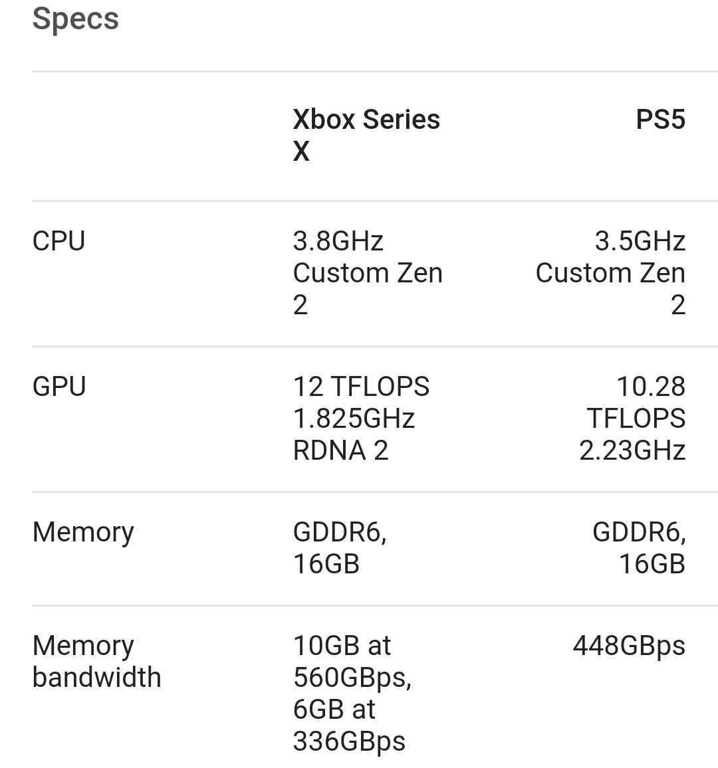Screen dimensions: 718x768
Task: Click the PS5 column header
Action: point(660,120)
